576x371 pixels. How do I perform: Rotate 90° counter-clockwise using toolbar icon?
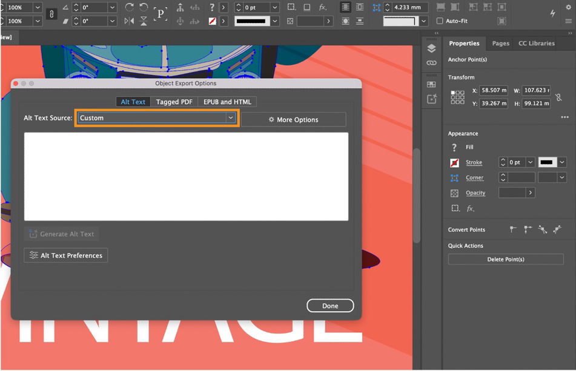[x=144, y=7]
